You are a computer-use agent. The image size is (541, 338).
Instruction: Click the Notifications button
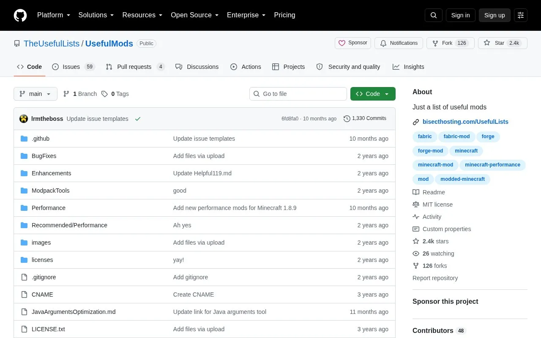[x=399, y=43]
